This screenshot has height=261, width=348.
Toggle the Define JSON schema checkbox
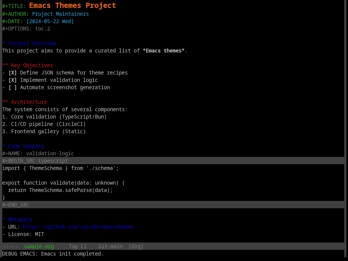tap(13, 73)
